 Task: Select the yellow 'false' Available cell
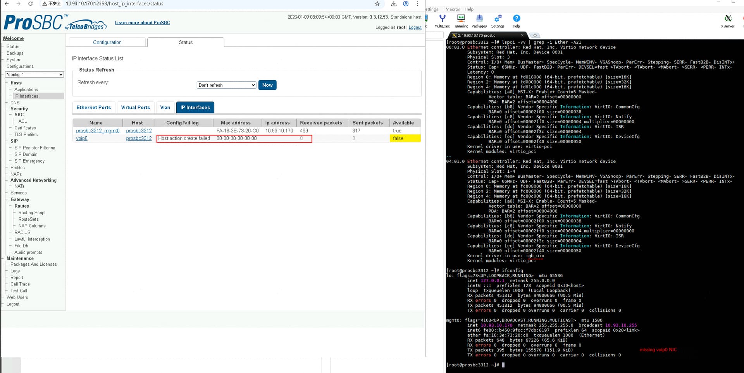[x=405, y=139]
